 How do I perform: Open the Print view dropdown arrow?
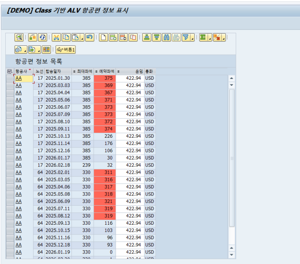click(x=25, y=51)
